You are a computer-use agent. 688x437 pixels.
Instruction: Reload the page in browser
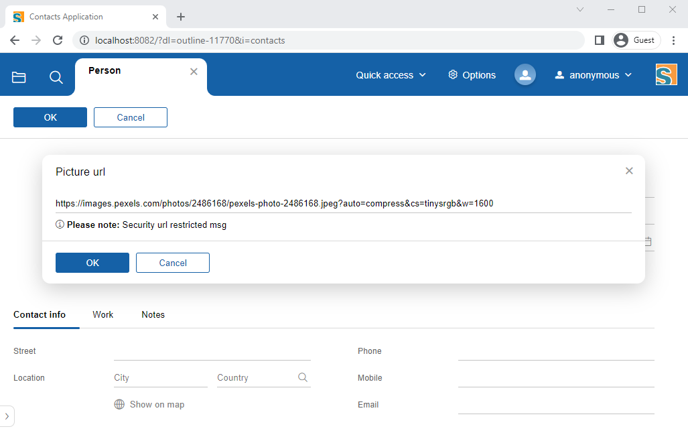[56, 40]
